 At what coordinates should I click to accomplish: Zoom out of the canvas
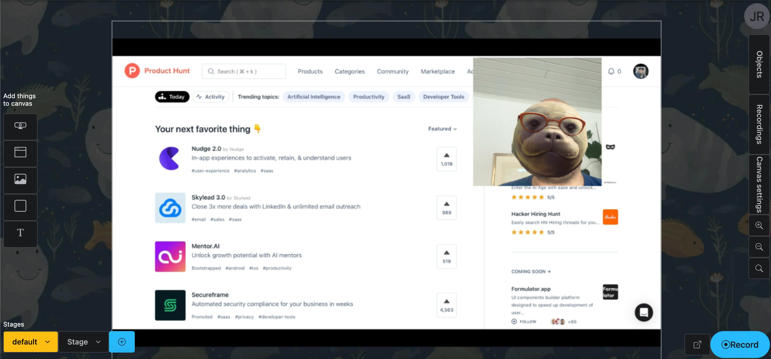(x=759, y=247)
